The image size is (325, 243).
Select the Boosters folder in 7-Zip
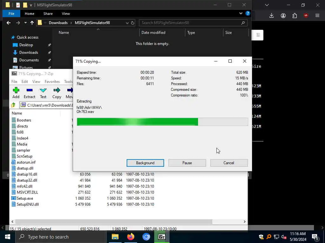[x=24, y=120]
